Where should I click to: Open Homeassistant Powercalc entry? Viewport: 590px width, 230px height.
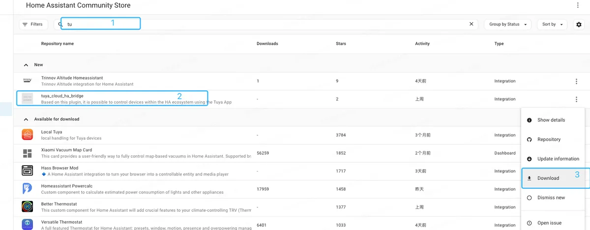click(267, 189)
